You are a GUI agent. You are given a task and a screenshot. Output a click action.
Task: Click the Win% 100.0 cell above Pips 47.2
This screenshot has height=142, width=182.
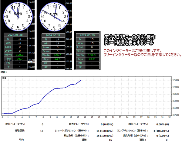pyautogui.click(x=92, y=55)
